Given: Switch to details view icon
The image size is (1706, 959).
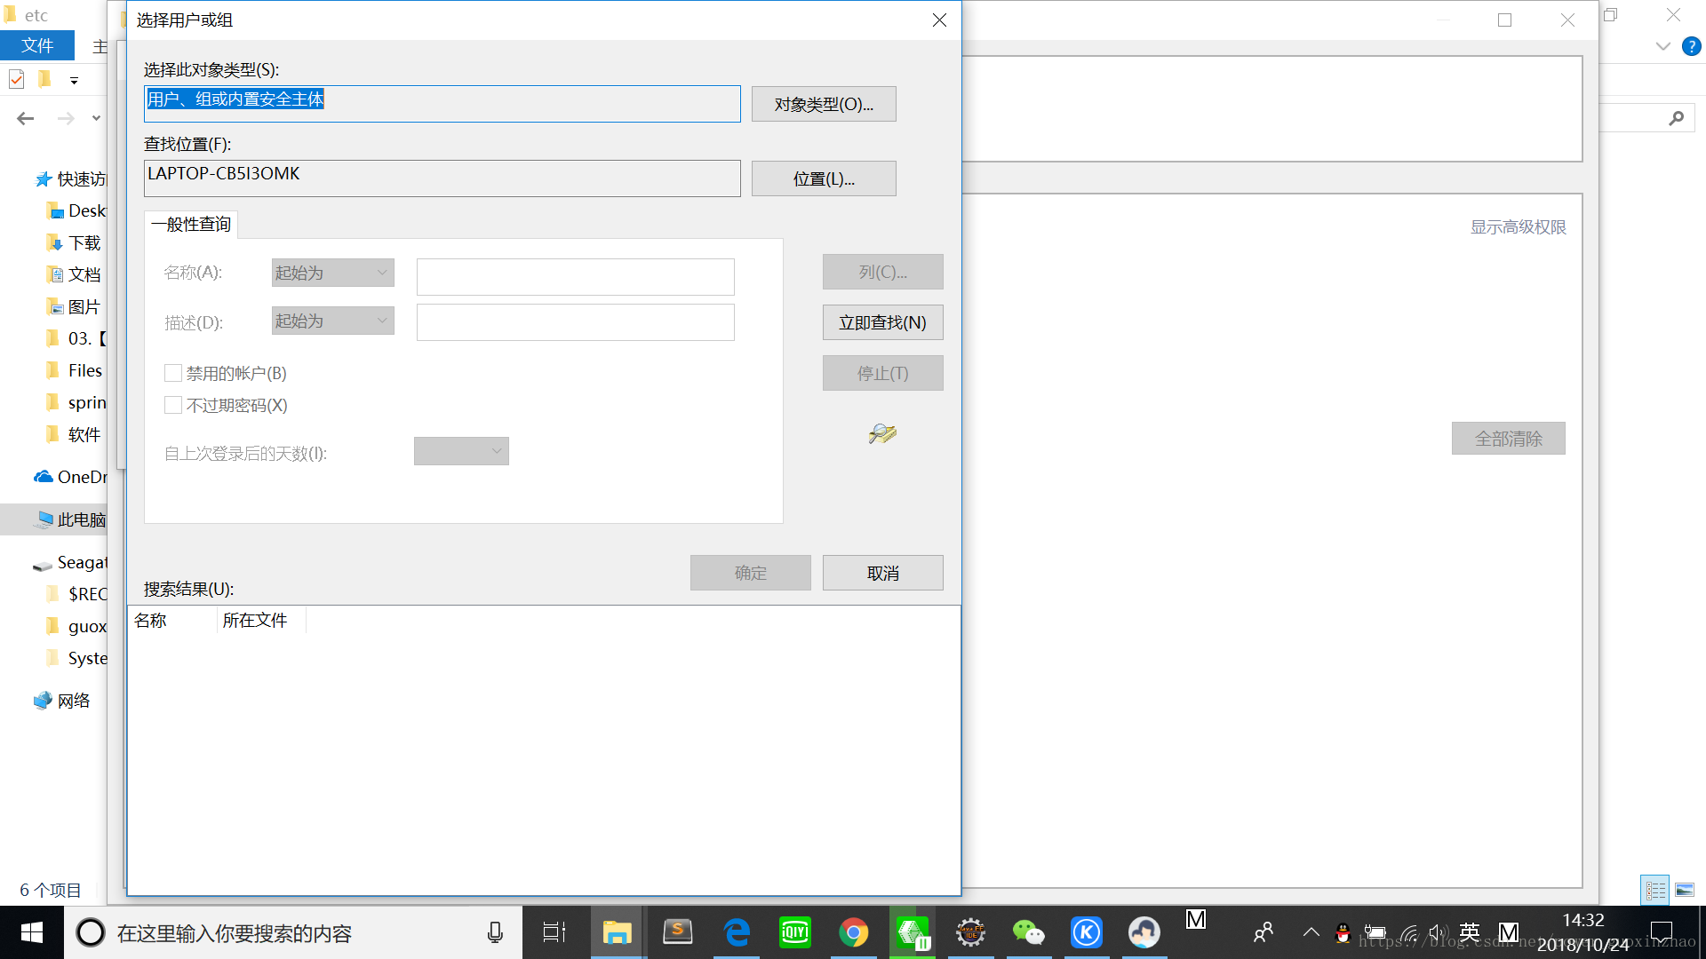Looking at the screenshot, I should pyautogui.click(x=1655, y=890).
